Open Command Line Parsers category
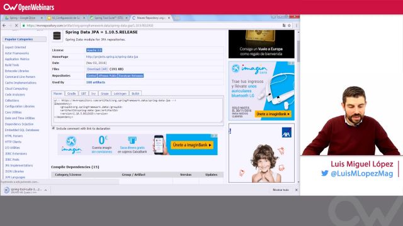The image size is (403, 226). 20,77
